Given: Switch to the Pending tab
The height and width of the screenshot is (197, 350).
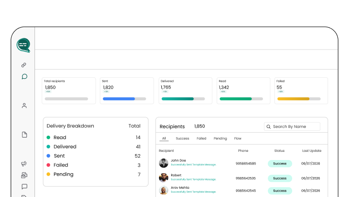Looking at the screenshot, I should 220,139.
